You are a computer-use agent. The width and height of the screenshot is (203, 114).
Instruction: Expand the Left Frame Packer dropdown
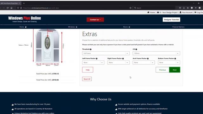(x=93, y=63)
